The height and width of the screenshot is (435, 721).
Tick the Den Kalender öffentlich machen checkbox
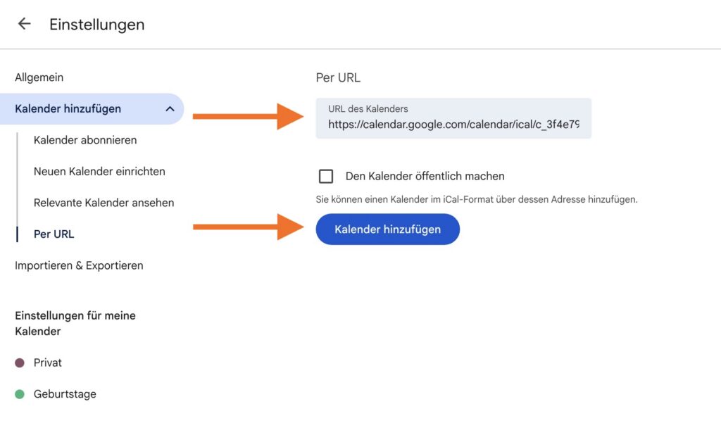pos(326,176)
